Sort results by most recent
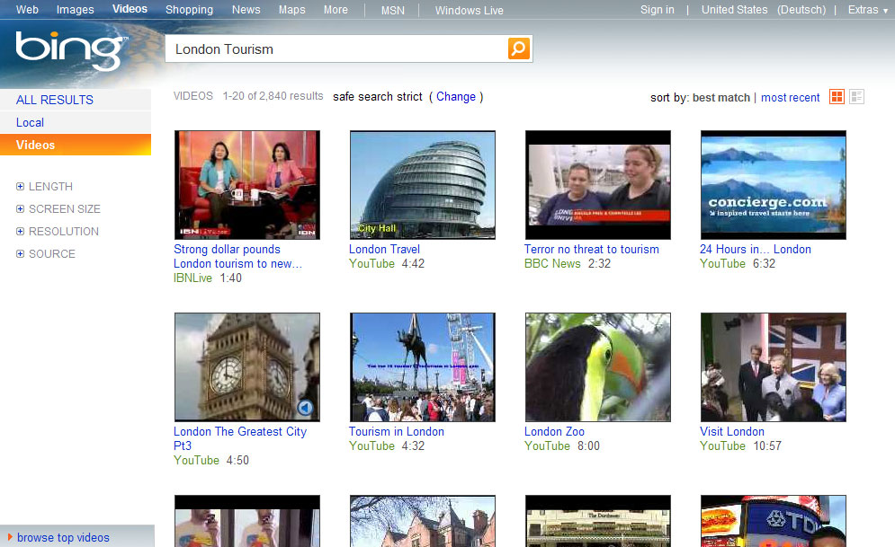 coord(790,97)
